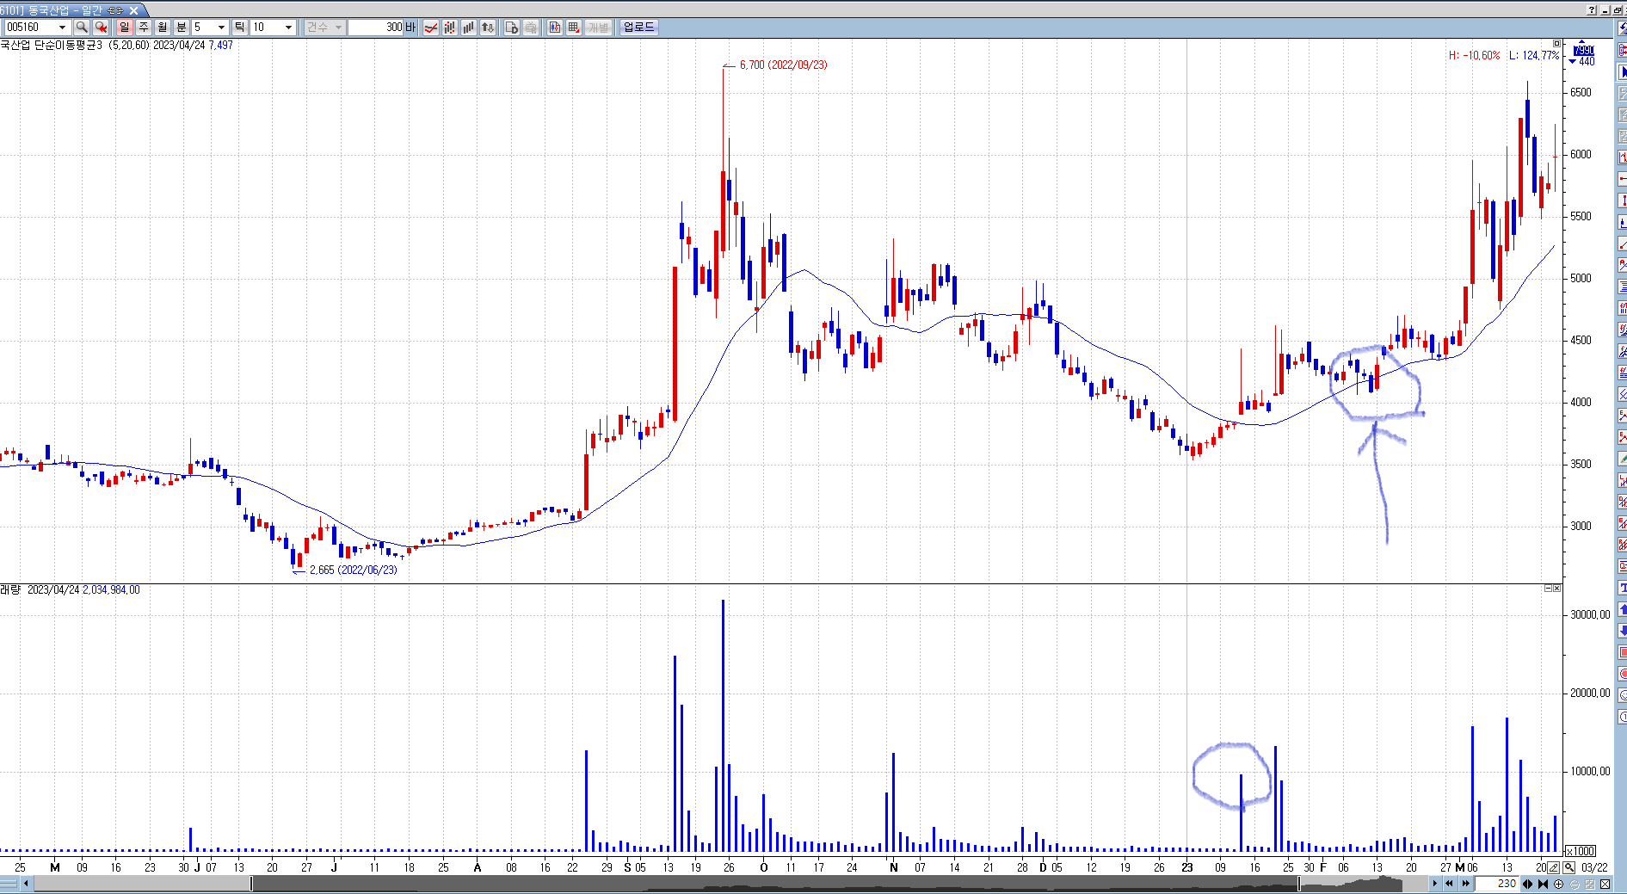Click the stock search magnifier icon
Image resolution: width=1627 pixels, height=894 pixels.
(82, 28)
